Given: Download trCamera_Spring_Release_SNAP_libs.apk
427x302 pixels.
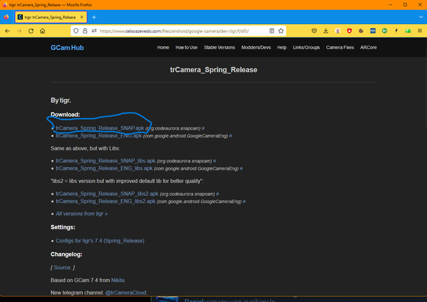Looking at the screenshot, I should tap(105, 161).
